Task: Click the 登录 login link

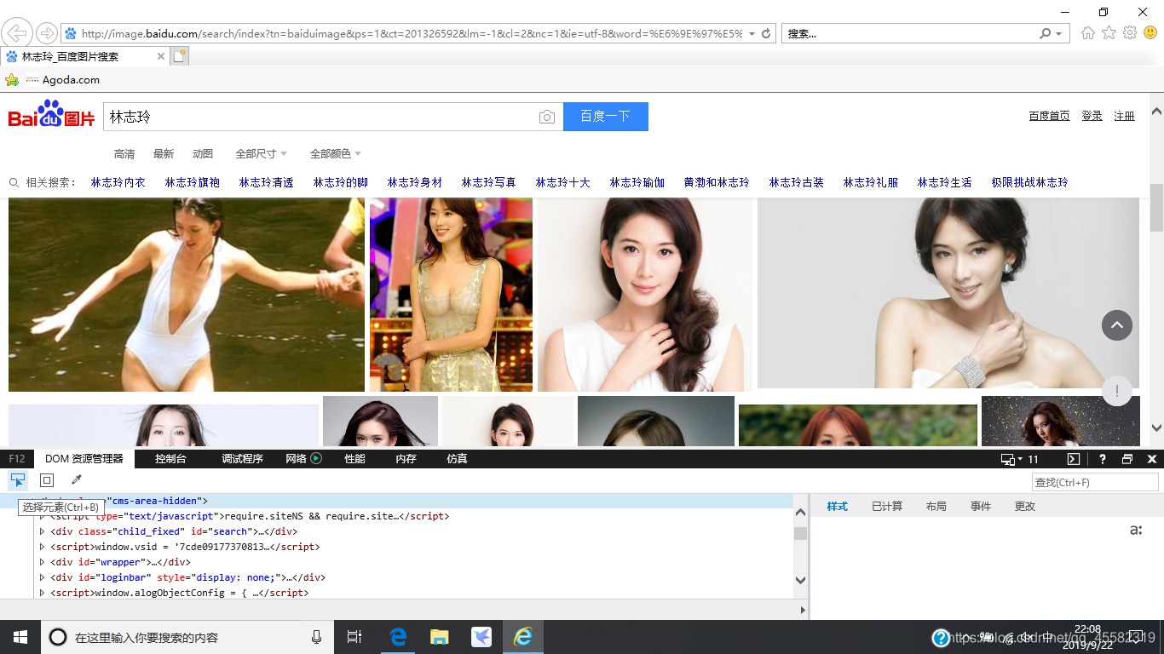Action: pos(1092,117)
